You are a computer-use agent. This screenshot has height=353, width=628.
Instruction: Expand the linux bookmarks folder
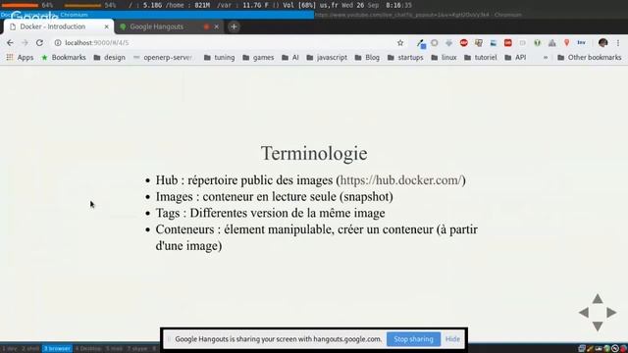[x=444, y=57]
